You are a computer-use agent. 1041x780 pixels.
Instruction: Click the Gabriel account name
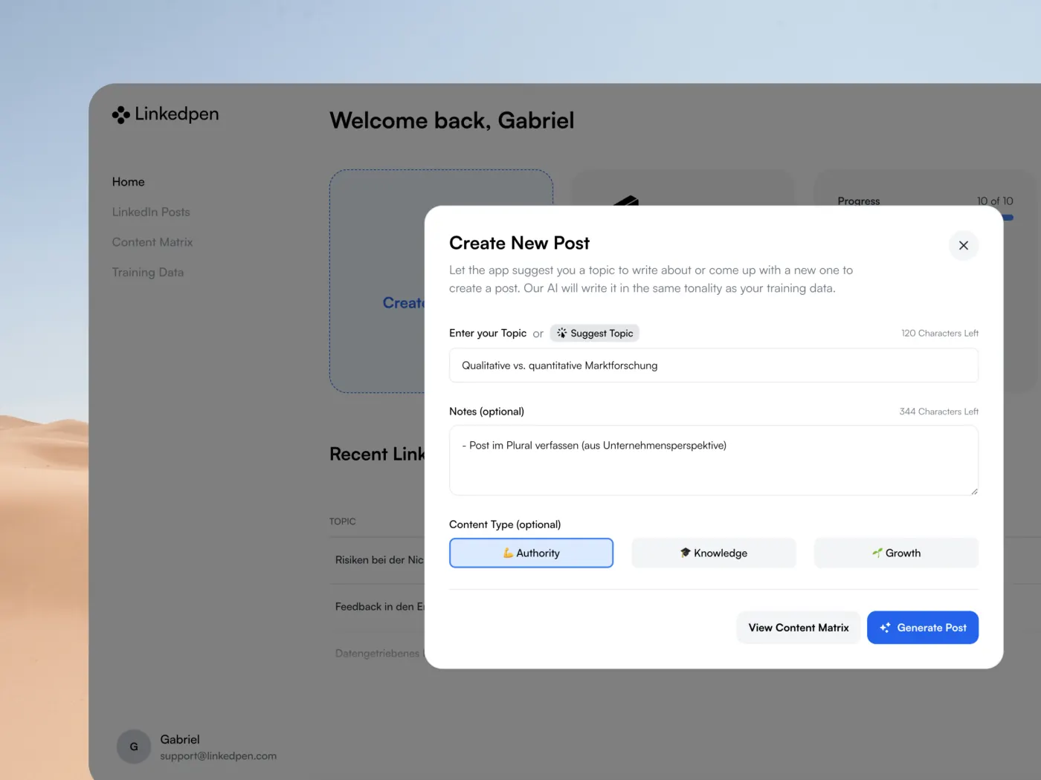click(180, 740)
